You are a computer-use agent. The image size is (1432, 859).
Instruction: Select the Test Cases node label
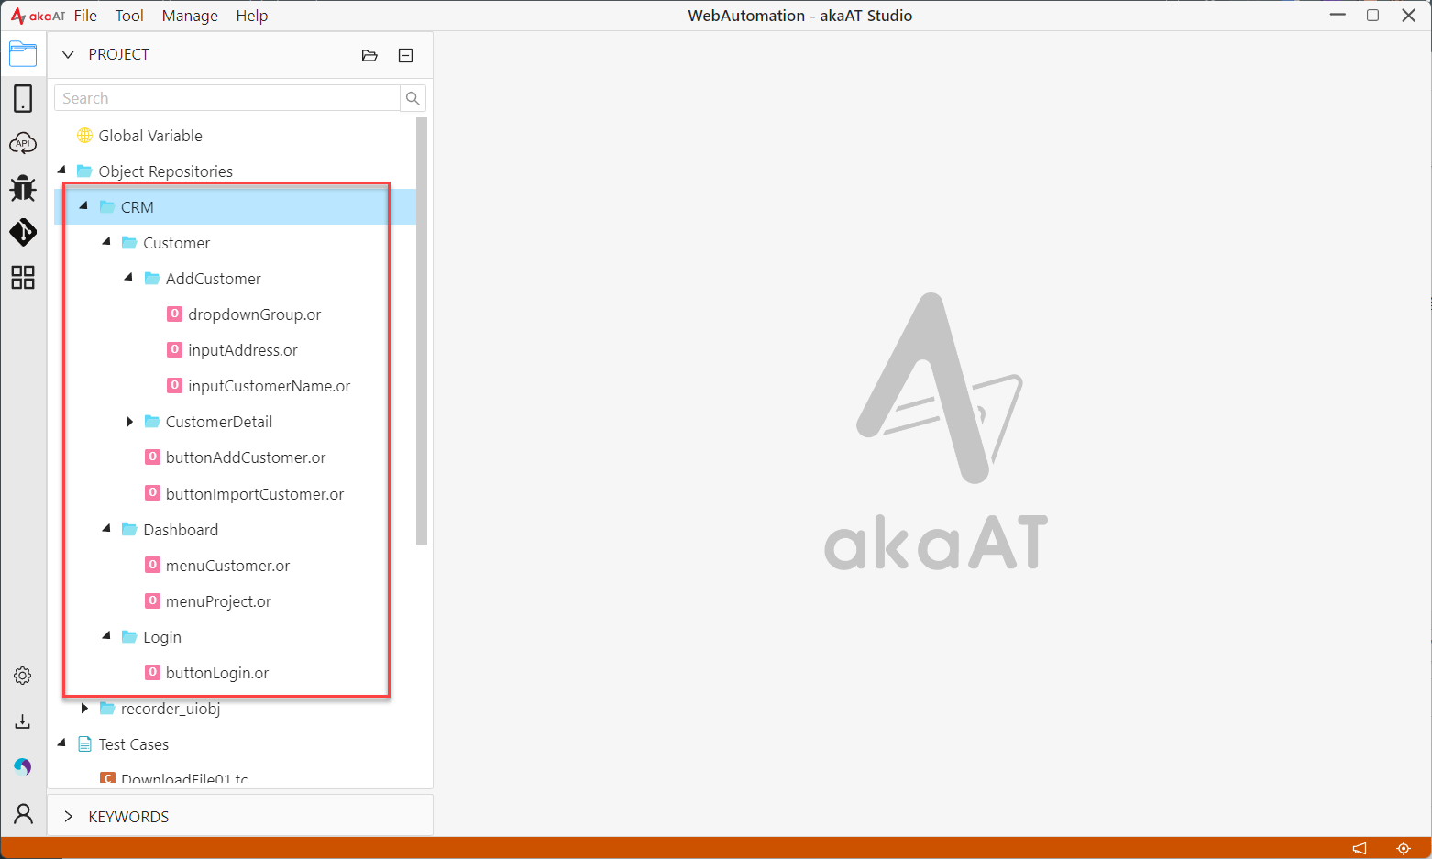coord(134,744)
